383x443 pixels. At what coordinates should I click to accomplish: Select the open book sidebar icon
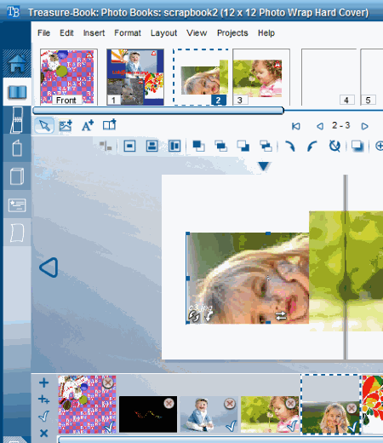point(18,92)
